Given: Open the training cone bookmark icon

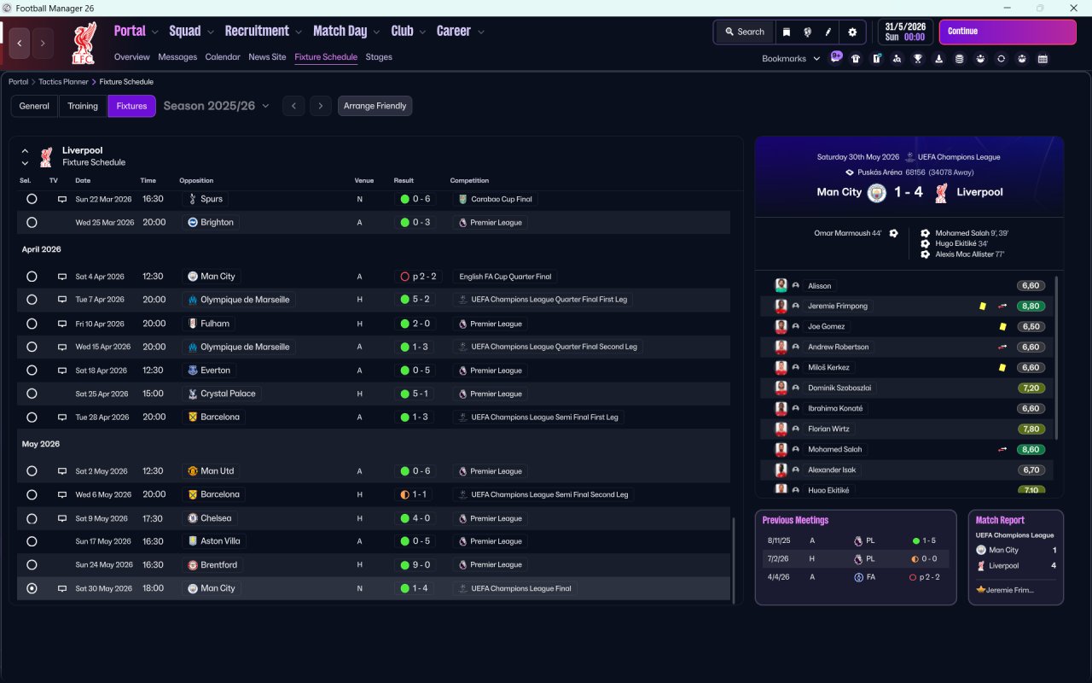Looking at the screenshot, I should [938, 59].
